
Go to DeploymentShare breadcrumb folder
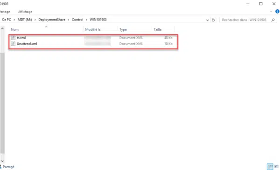pos(52,20)
